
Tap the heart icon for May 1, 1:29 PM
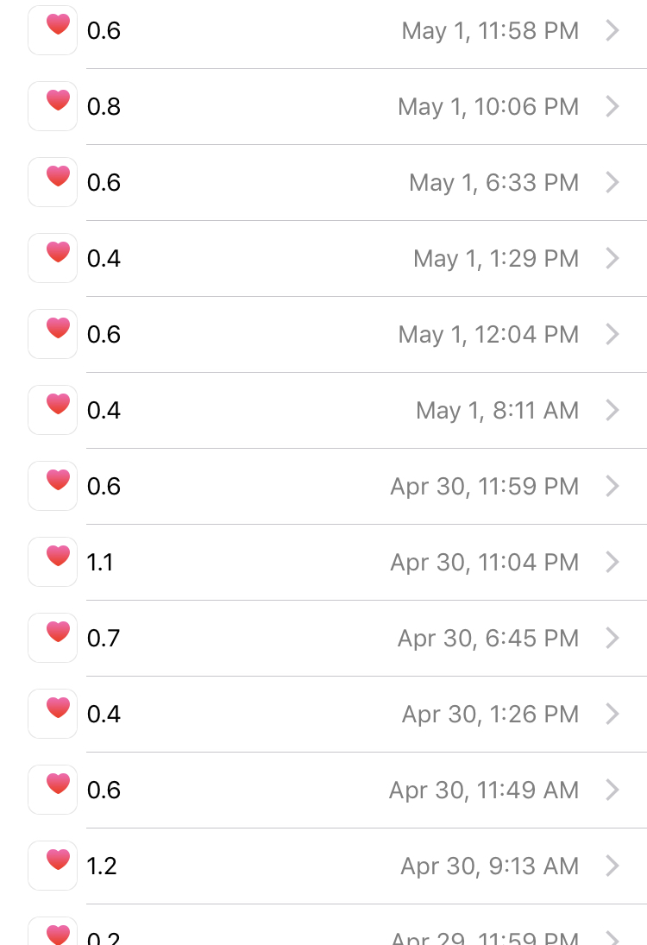click(53, 258)
